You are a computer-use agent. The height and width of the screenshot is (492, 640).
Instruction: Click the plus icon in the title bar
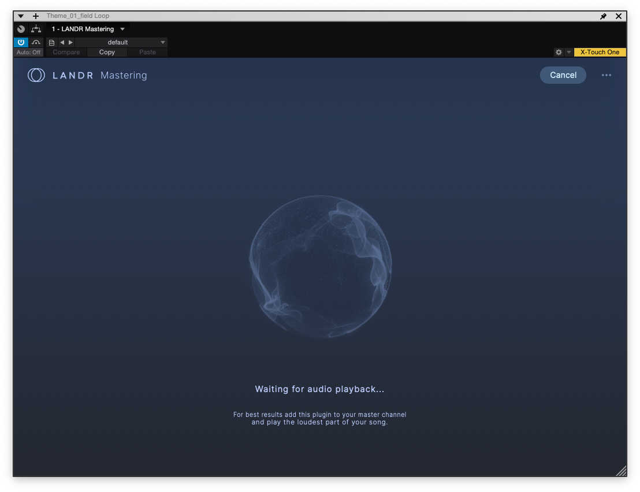tap(36, 16)
